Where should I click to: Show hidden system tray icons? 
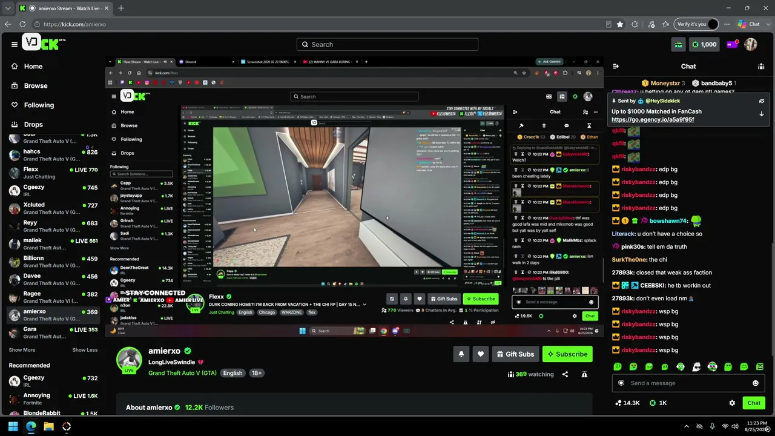[686, 426]
